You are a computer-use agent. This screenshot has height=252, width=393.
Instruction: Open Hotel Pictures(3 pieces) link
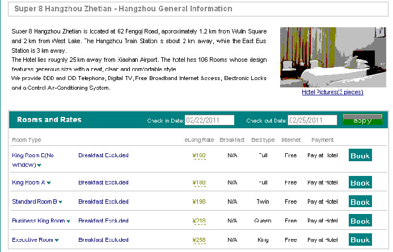click(332, 92)
